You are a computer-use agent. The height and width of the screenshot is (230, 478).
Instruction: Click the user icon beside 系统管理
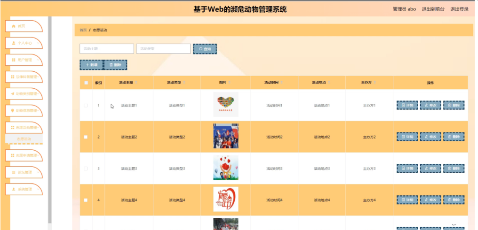pos(14,189)
